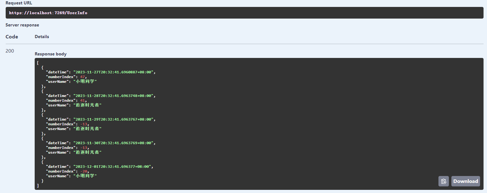This screenshot has height=193, width=487.
Task: Click the Details column header
Action: click(42, 37)
